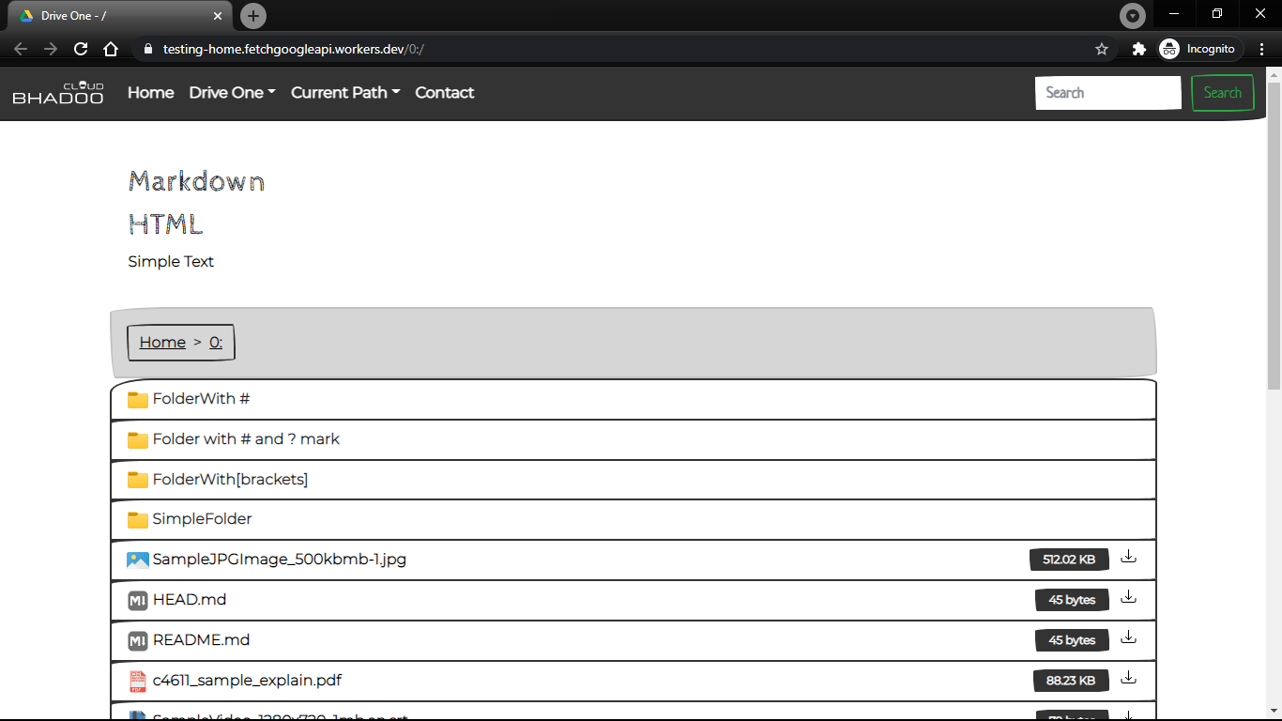Viewport: 1282px width, 721px height.
Task: Download HEAD.md via its download icon
Action: 1129,597
